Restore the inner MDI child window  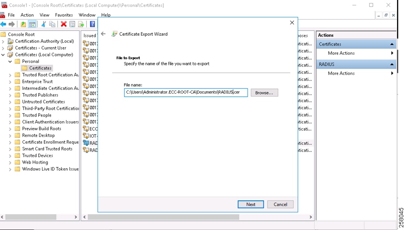click(x=386, y=15)
